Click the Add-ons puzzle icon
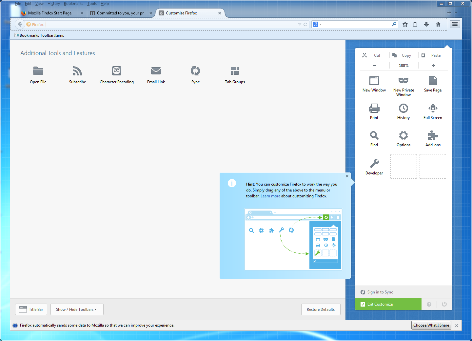Screen dimensions: 472x341 pos(433,135)
